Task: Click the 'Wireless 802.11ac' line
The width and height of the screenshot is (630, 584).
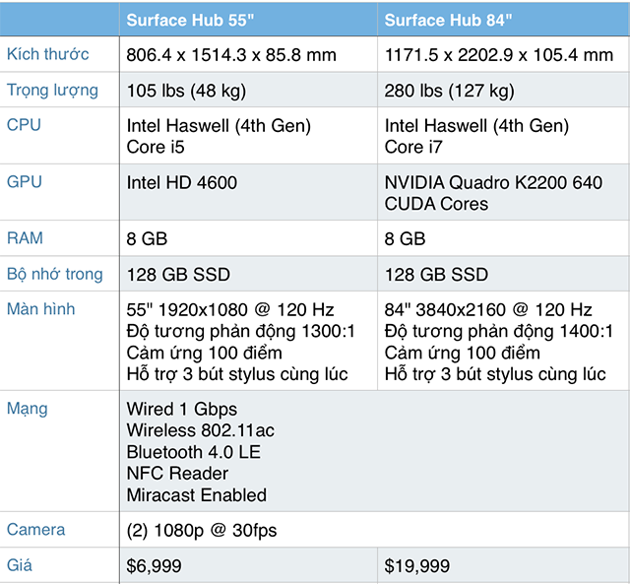Action: pyautogui.click(x=200, y=430)
